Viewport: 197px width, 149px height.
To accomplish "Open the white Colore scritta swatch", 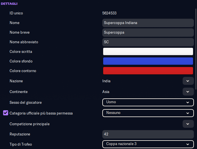I will (148, 51).
